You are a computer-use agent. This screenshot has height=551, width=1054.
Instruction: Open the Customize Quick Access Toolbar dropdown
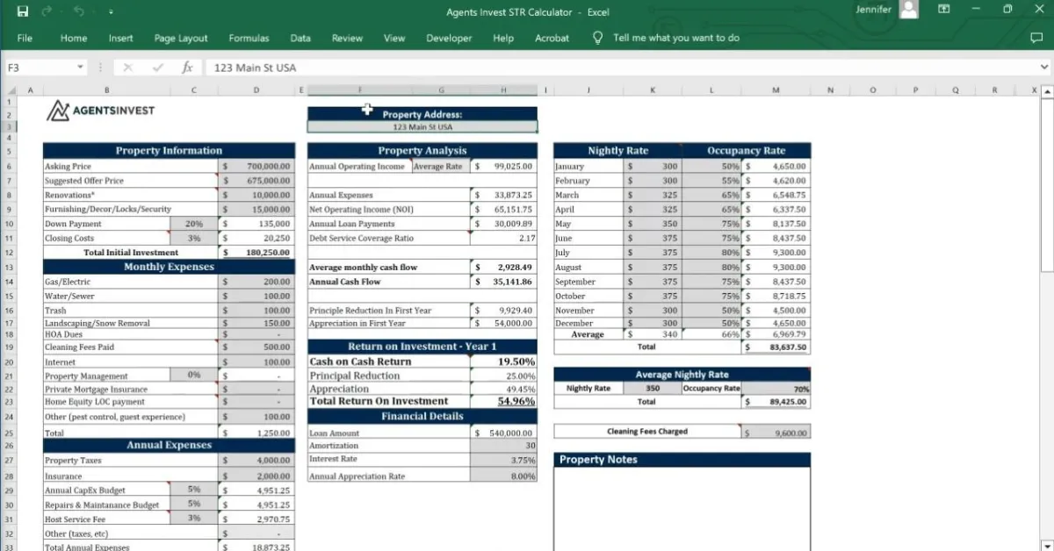111,12
